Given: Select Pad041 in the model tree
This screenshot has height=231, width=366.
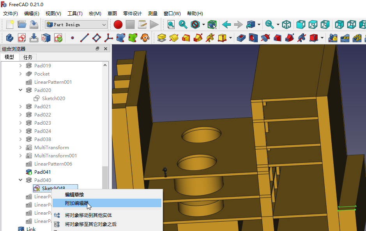Looking at the screenshot, I should click(x=42, y=172).
